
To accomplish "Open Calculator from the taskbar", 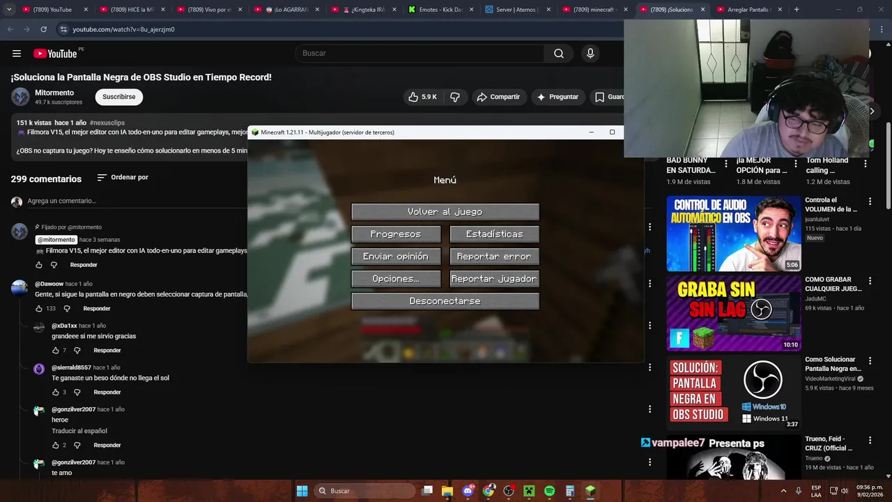I will point(570,491).
